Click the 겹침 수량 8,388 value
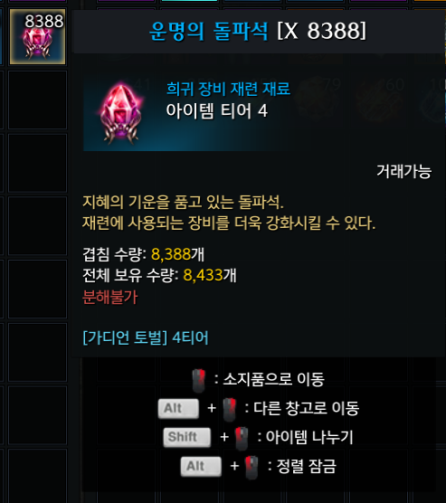 [x=171, y=254]
